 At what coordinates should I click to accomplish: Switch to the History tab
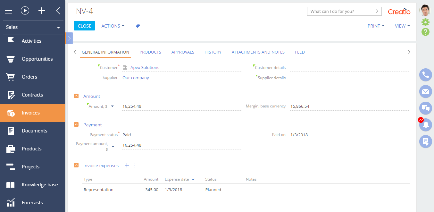[x=213, y=52]
